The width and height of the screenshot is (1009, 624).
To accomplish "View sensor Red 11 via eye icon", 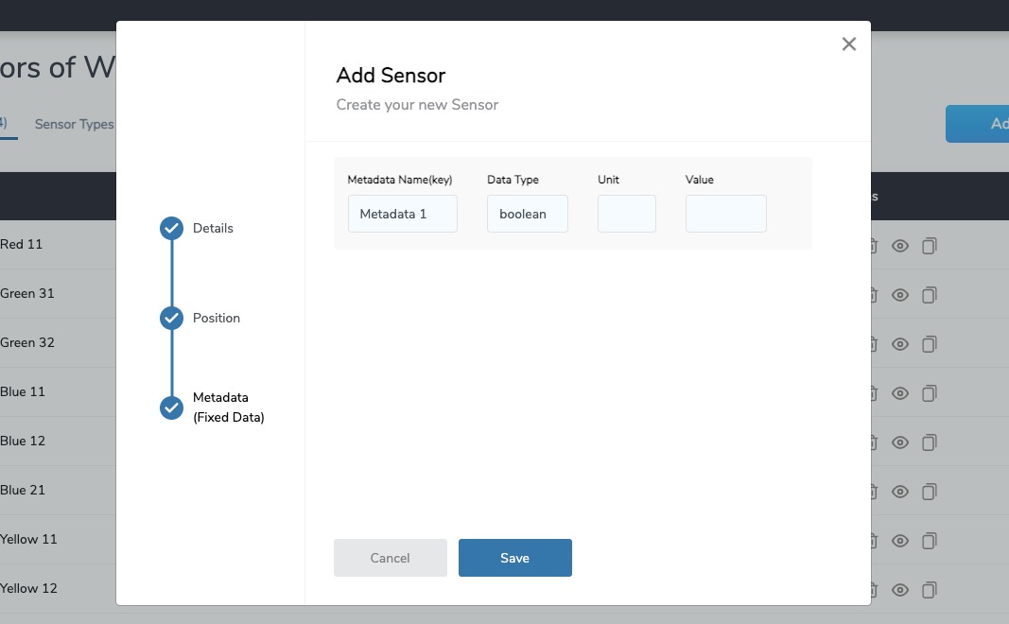I will [x=899, y=245].
